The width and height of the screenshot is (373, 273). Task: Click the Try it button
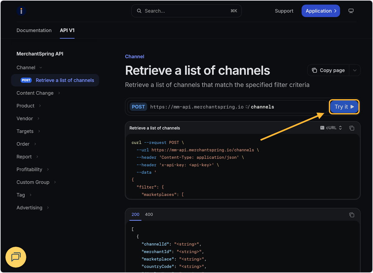tap(344, 107)
